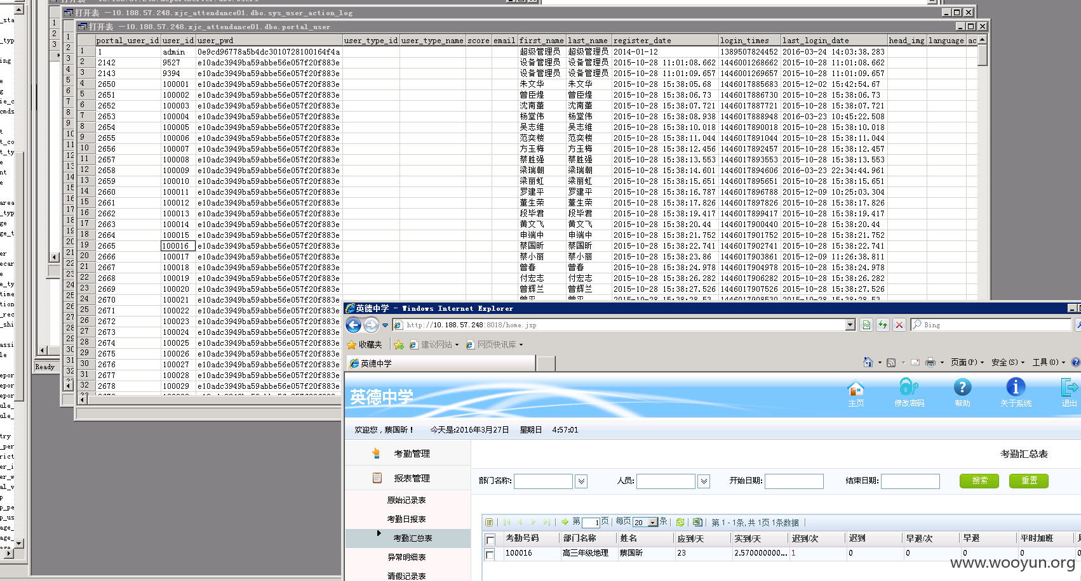Viewport: 1081px width, 581px height.
Task: Click the green 搜索 button
Action: pos(979,481)
